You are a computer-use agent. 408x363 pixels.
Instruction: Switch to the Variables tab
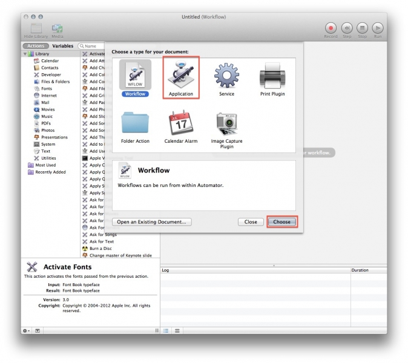point(62,46)
